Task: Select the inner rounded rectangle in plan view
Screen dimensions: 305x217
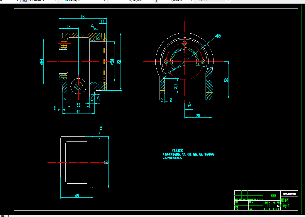Action: click(x=77, y=162)
